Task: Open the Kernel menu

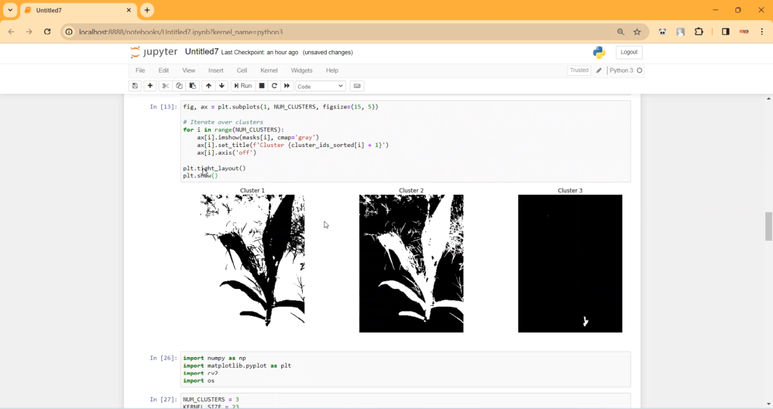Action: click(x=268, y=71)
